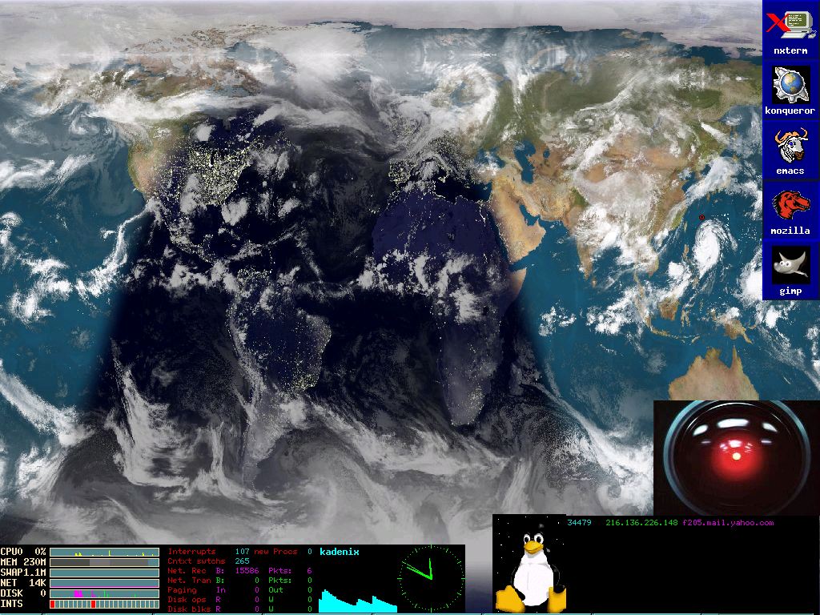Click the green analog clock
Image resolution: width=820 pixels, height=615 pixels.
(431, 578)
